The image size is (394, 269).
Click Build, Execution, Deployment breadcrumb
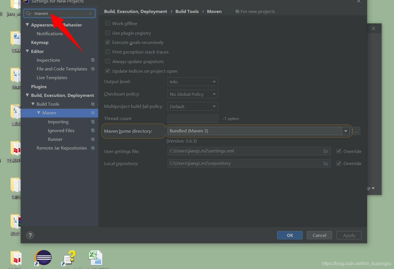point(136,11)
